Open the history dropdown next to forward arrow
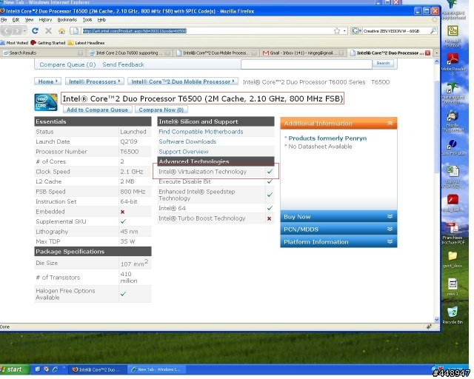This screenshot has height=379, width=474. [24, 30]
